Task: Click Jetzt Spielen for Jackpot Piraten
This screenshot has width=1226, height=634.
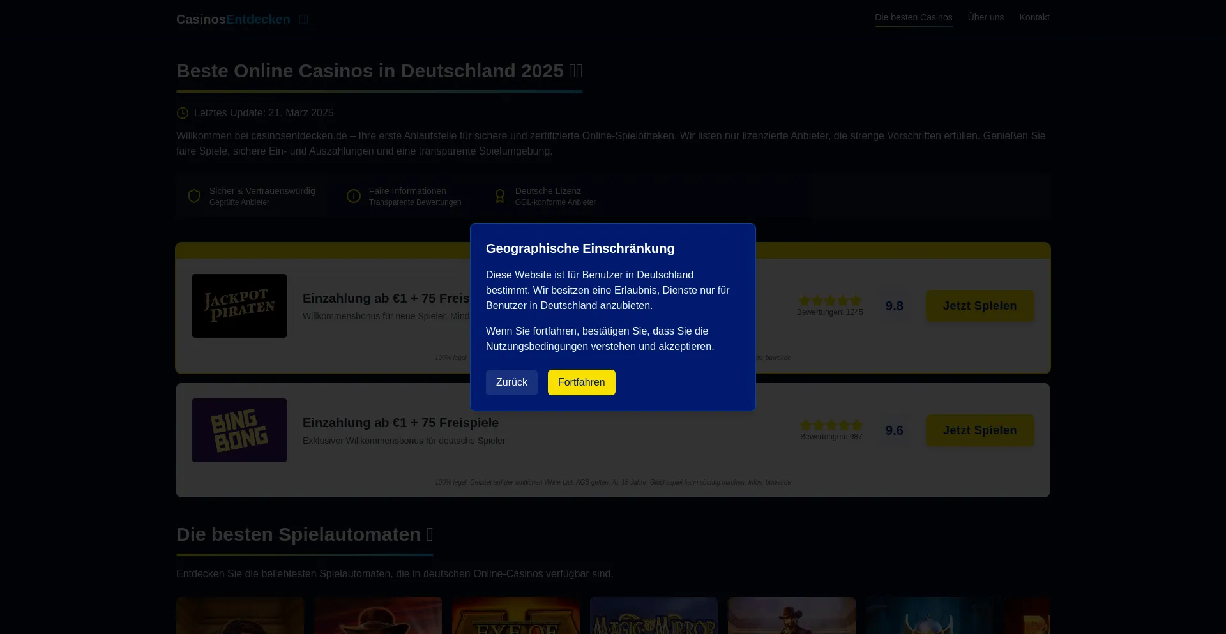Action: [980, 306]
